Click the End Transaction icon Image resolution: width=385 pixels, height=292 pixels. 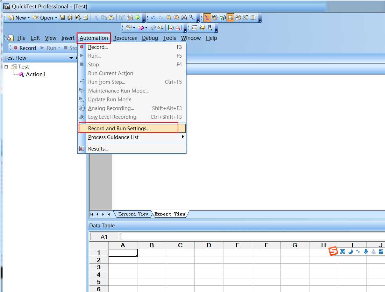point(179,28)
